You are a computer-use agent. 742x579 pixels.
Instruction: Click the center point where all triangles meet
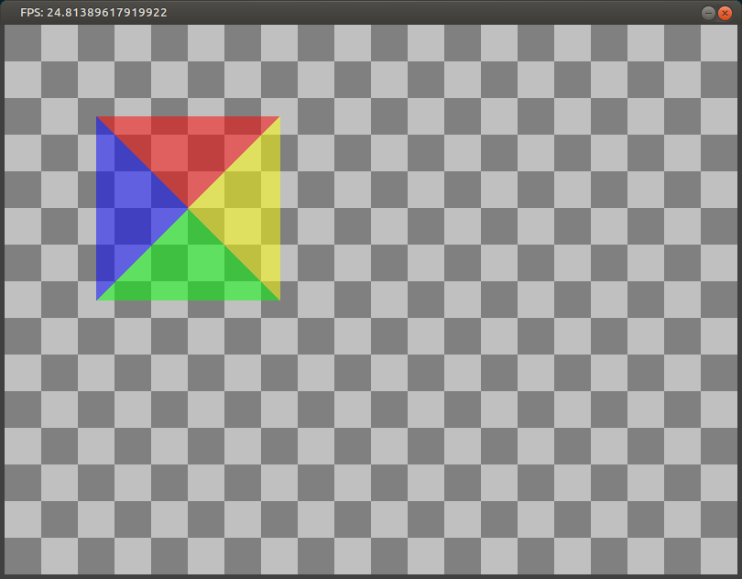[188, 207]
